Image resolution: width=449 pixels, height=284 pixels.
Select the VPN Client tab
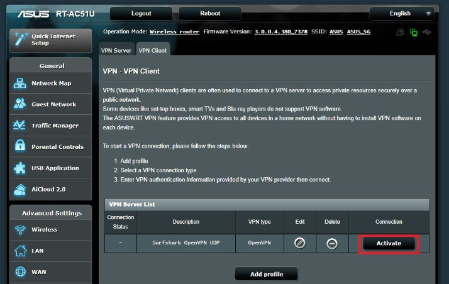pyautogui.click(x=152, y=50)
